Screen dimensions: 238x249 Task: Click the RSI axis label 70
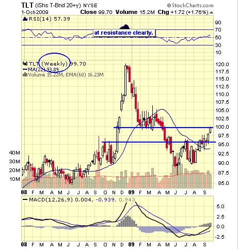click(x=218, y=30)
